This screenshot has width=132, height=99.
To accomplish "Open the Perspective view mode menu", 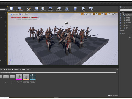I will [x=15, y=14].
